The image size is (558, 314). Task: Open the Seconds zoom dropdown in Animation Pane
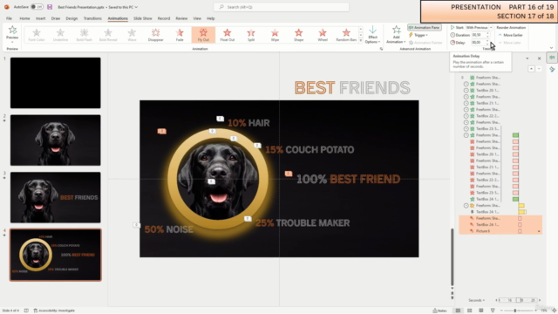click(477, 300)
